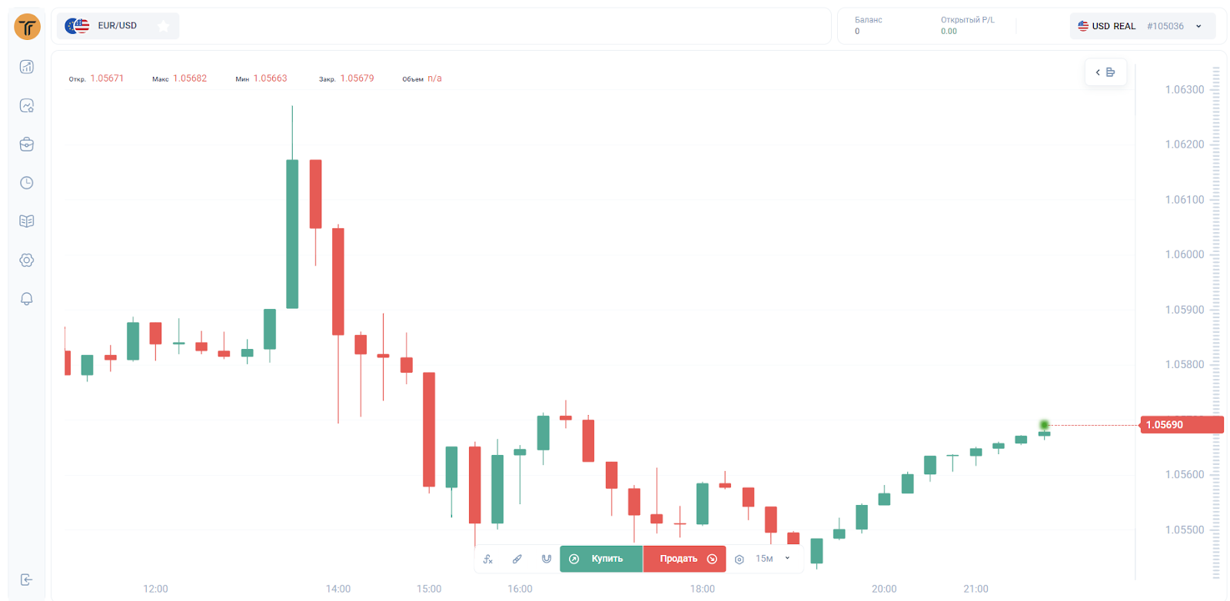Click the favorite charts sidebar icon
Image resolution: width=1230 pixels, height=601 pixels.
27,106
